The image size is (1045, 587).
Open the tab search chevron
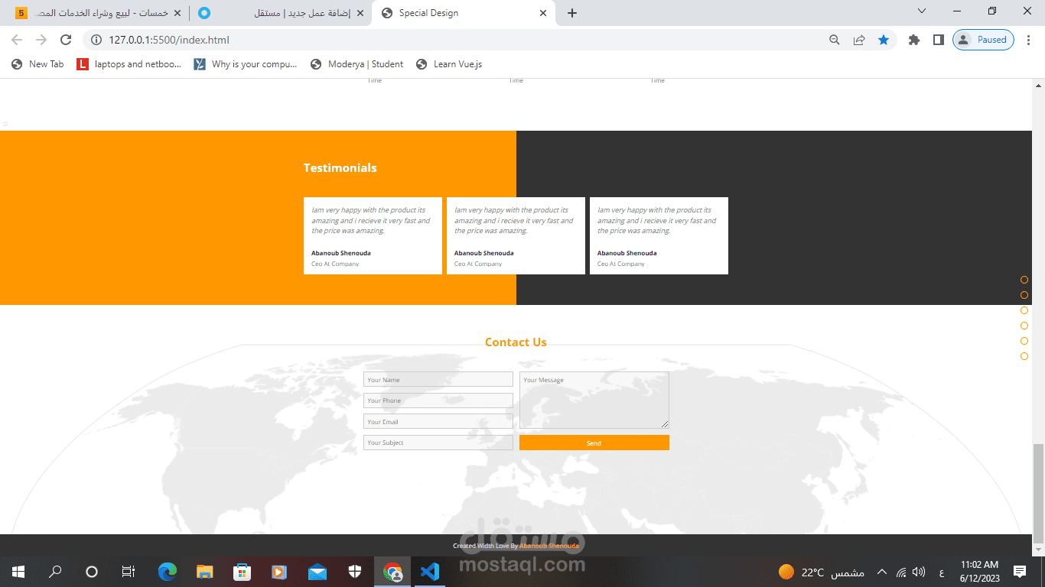pos(922,11)
